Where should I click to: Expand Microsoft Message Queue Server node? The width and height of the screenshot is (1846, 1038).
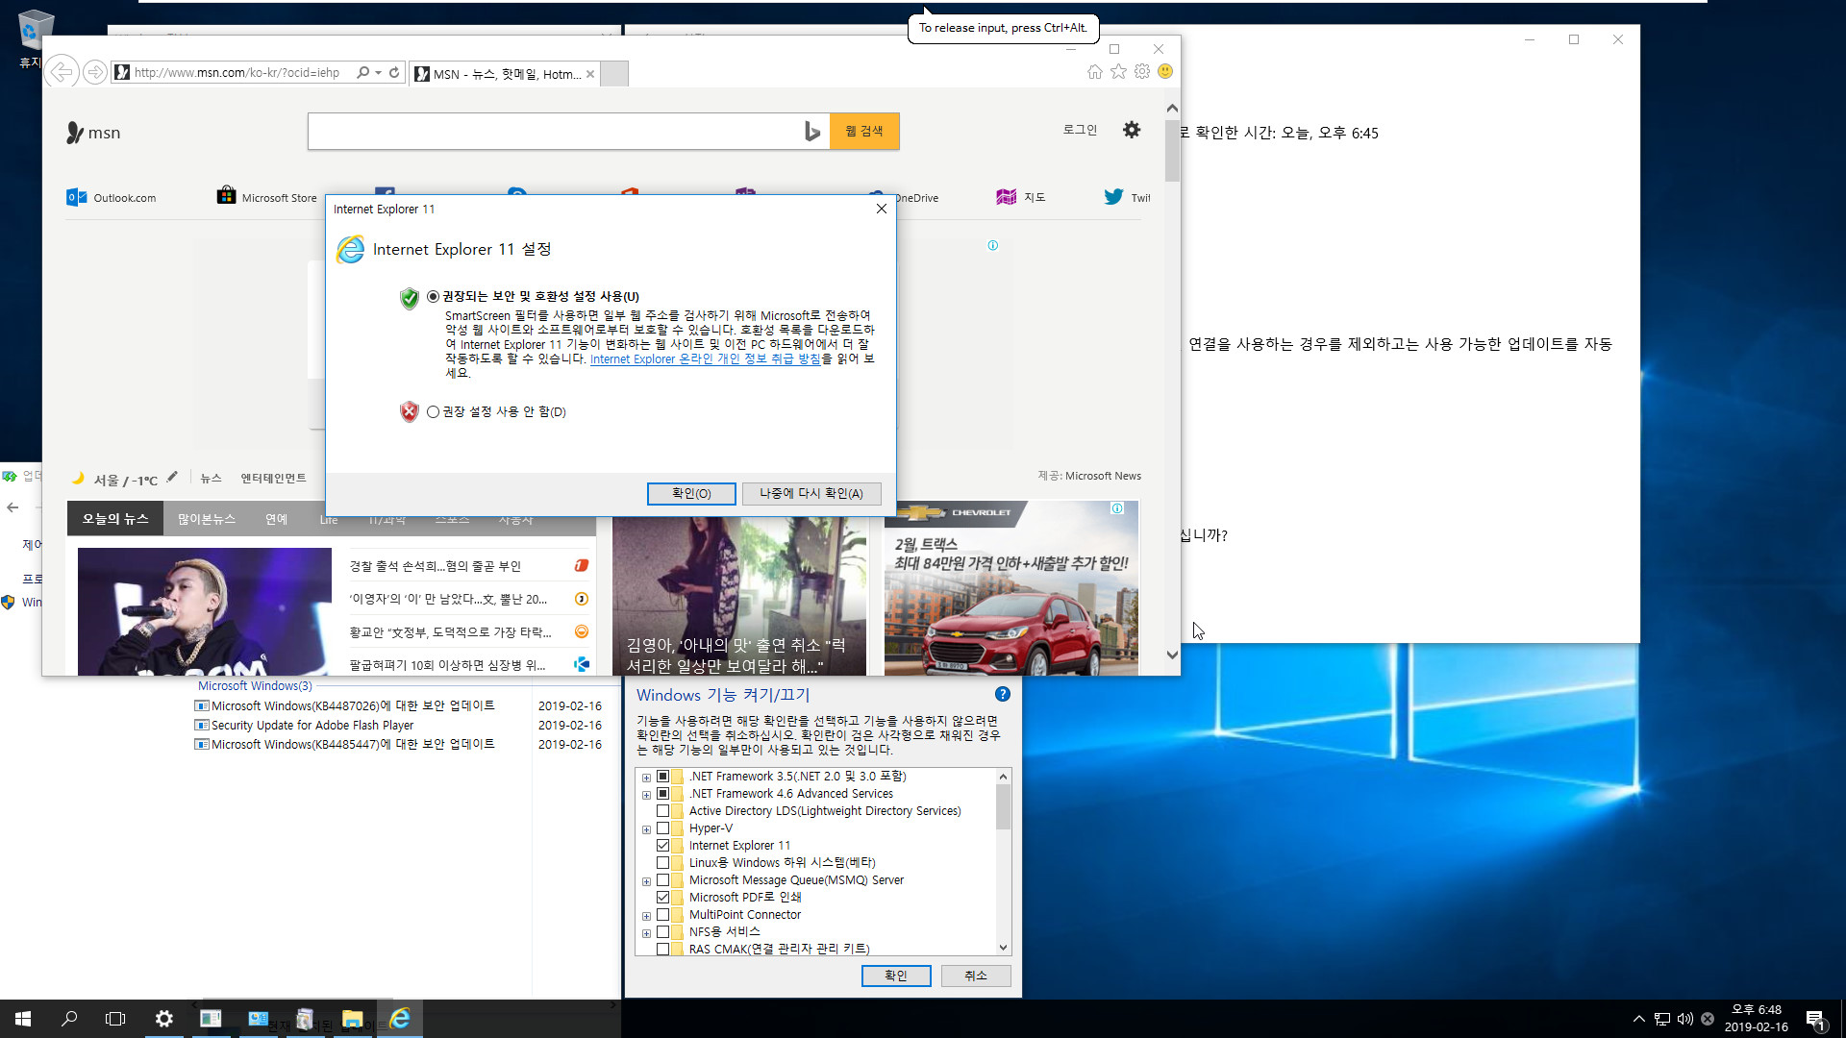tap(646, 881)
